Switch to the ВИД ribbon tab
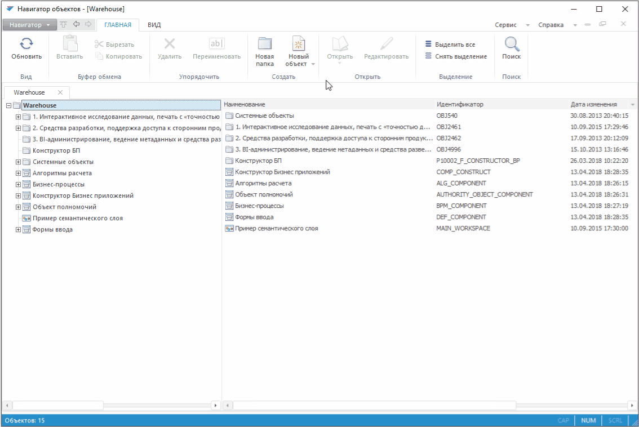The width and height of the screenshot is (639, 427). tap(154, 25)
